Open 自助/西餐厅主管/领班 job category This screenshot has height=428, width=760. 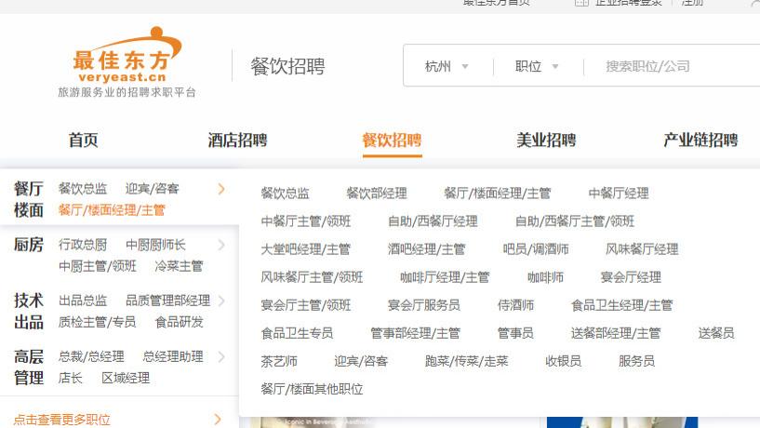pyautogui.click(x=575, y=221)
